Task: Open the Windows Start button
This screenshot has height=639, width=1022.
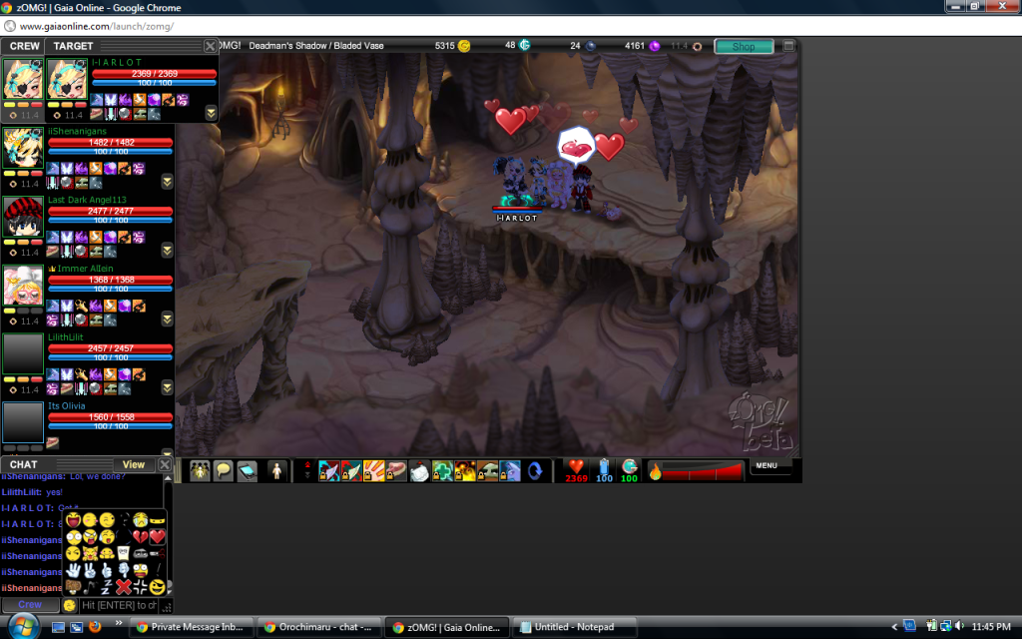Action: click(23, 627)
